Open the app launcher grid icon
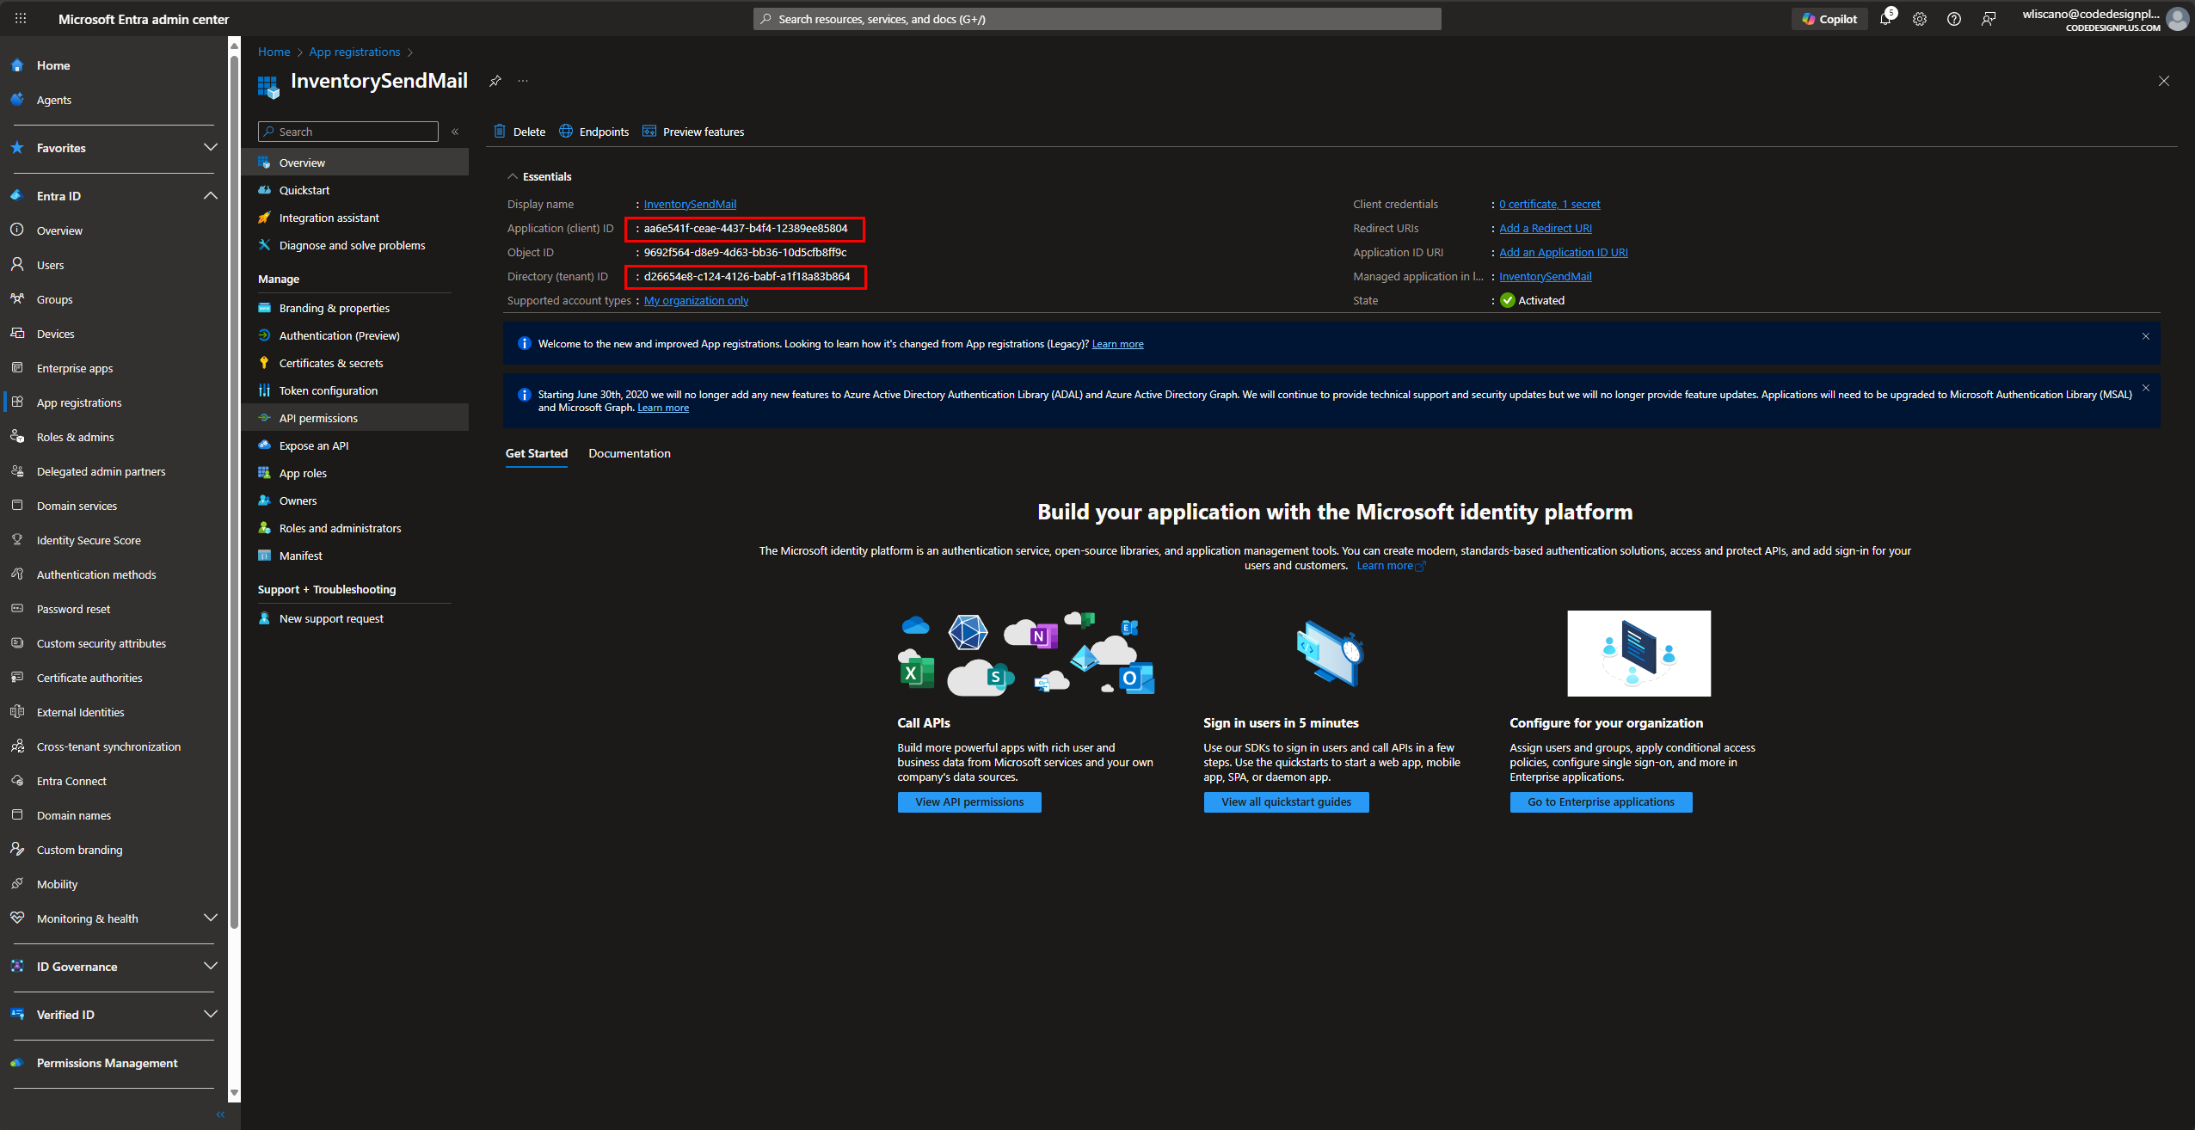Viewport: 2195px width, 1130px height. pyautogui.click(x=21, y=18)
